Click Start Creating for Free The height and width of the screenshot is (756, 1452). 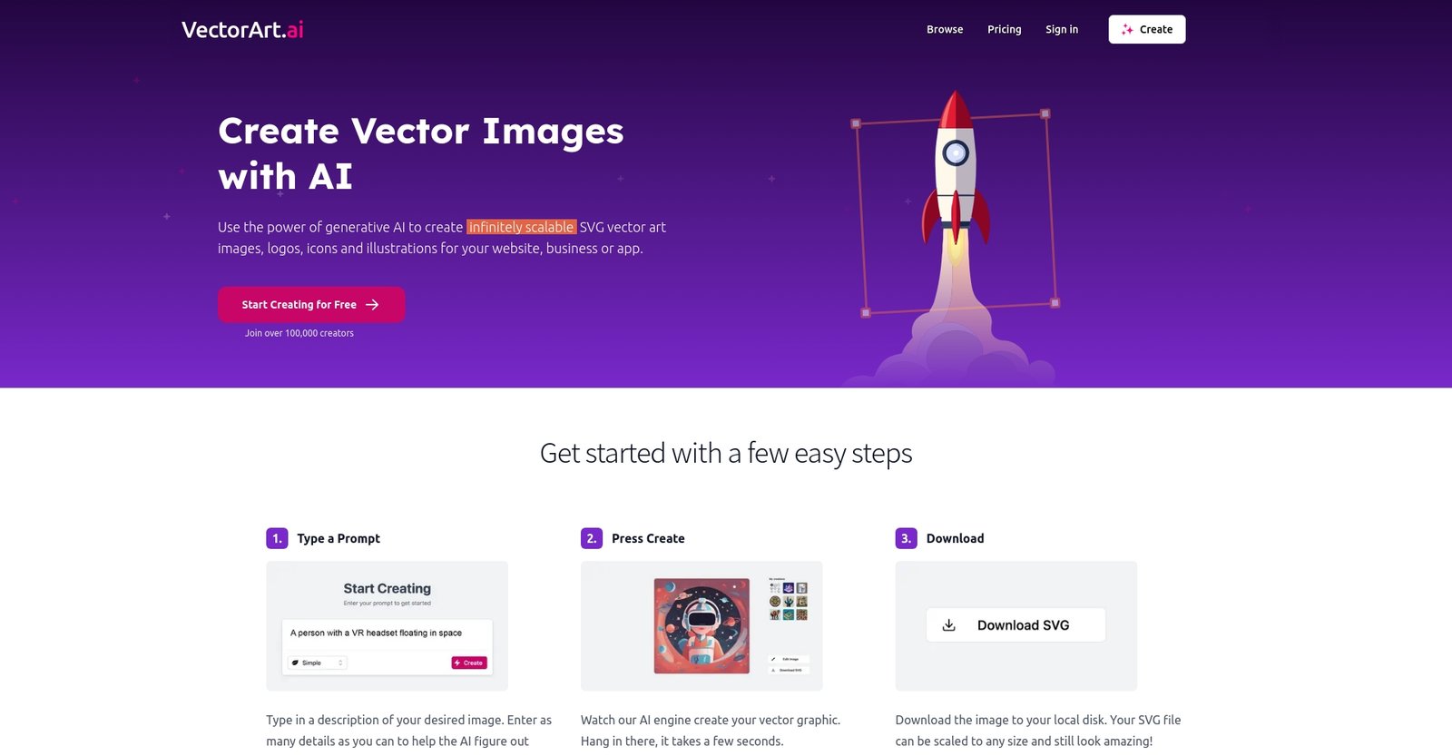(311, 305)
